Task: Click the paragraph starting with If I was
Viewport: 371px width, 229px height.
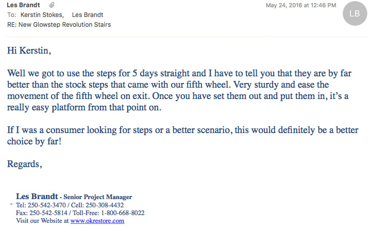Action: 182,136
